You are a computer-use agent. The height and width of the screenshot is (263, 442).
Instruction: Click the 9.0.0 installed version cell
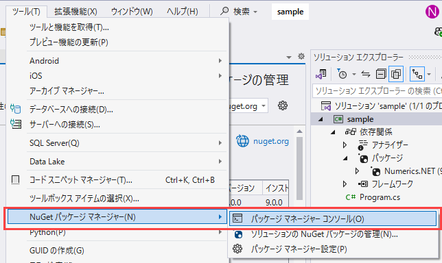[274, 202]
